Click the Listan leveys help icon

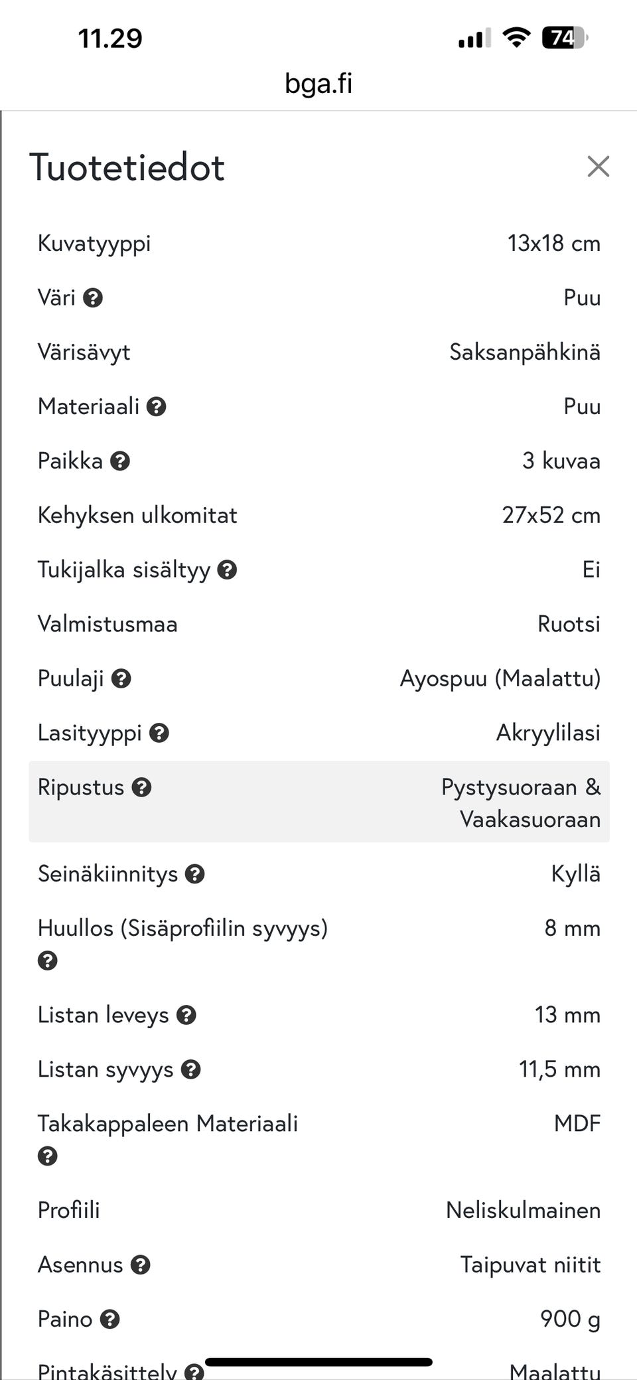[x=186, y=1015]
